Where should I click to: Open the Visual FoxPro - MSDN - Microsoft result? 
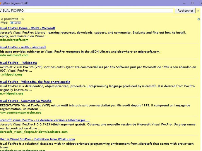[23, 47]
